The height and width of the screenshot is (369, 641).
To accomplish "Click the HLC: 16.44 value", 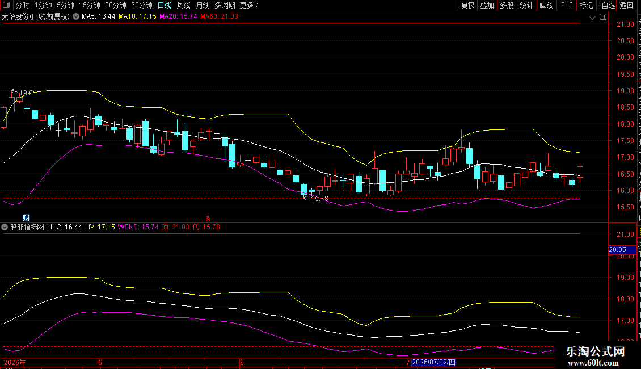I will tap(65, 227).
